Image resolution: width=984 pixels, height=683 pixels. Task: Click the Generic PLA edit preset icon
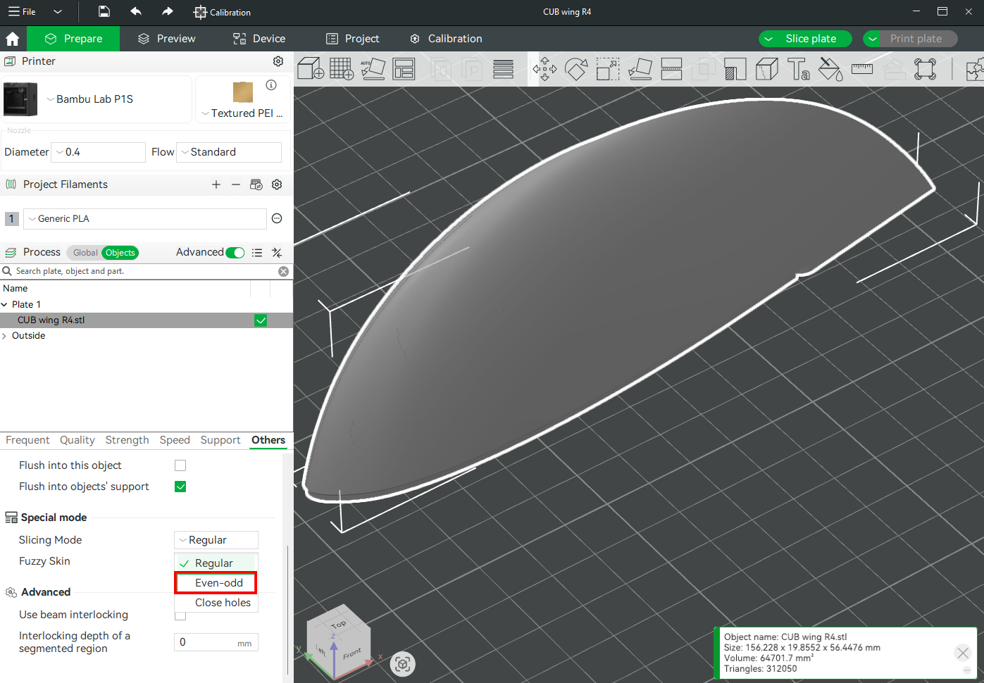[x=277, y=219]
